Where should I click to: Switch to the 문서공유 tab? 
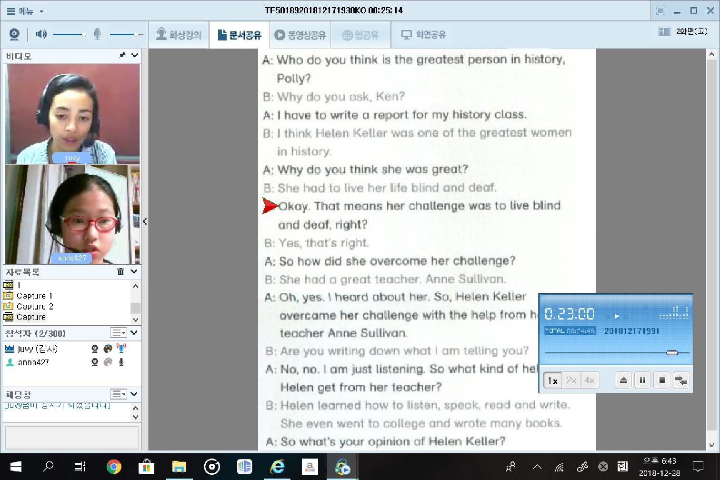240,35
